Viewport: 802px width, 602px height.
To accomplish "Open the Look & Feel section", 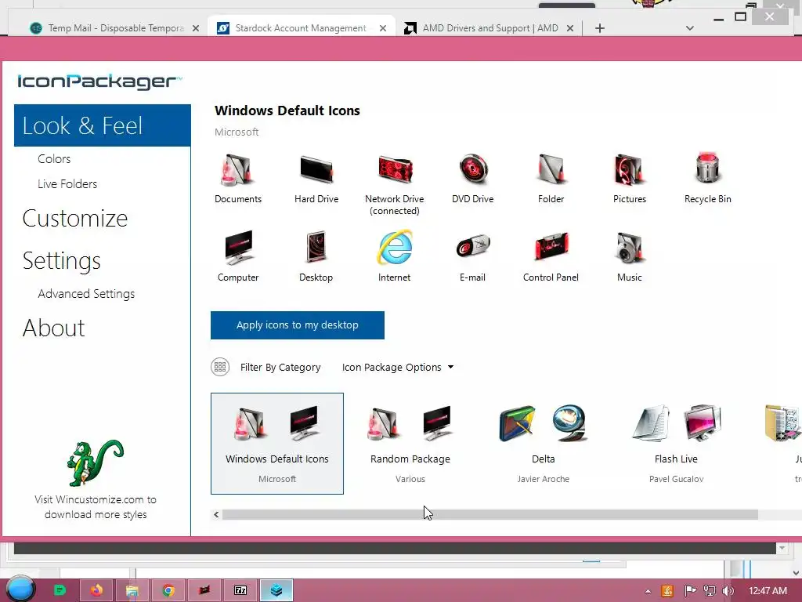I will 103,125.
